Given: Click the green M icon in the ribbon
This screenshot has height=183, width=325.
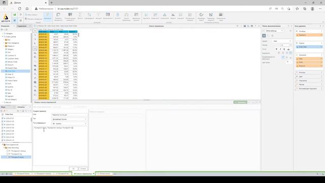Looking at the screenshot, I should click(x=15, y=15).
